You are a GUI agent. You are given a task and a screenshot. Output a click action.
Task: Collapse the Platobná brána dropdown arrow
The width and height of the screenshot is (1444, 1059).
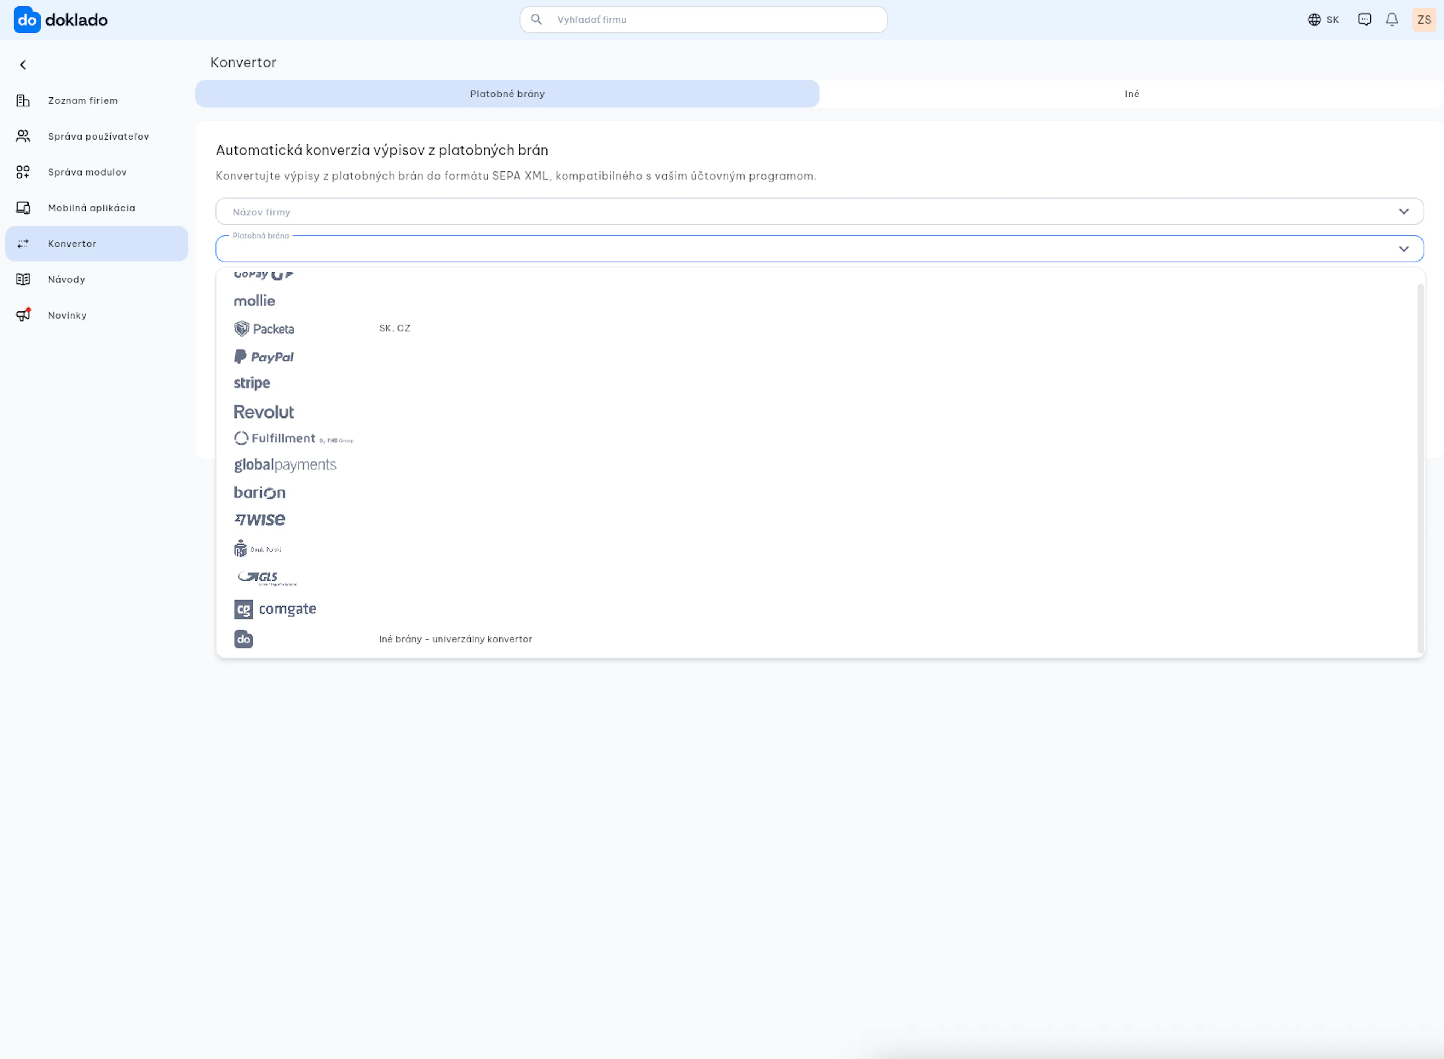(x=1404, y=249)
